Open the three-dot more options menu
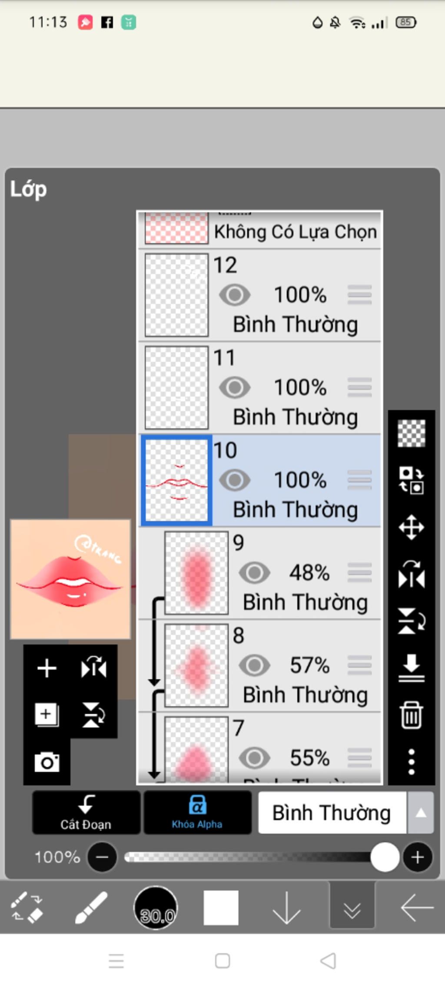The image size is (445, 988). click(x=411, y=761)
